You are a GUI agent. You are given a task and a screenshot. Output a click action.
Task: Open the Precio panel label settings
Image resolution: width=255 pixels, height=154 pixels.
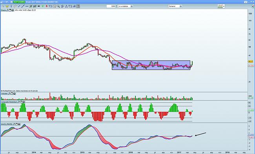pyautogui.click(x=4, y=10)
